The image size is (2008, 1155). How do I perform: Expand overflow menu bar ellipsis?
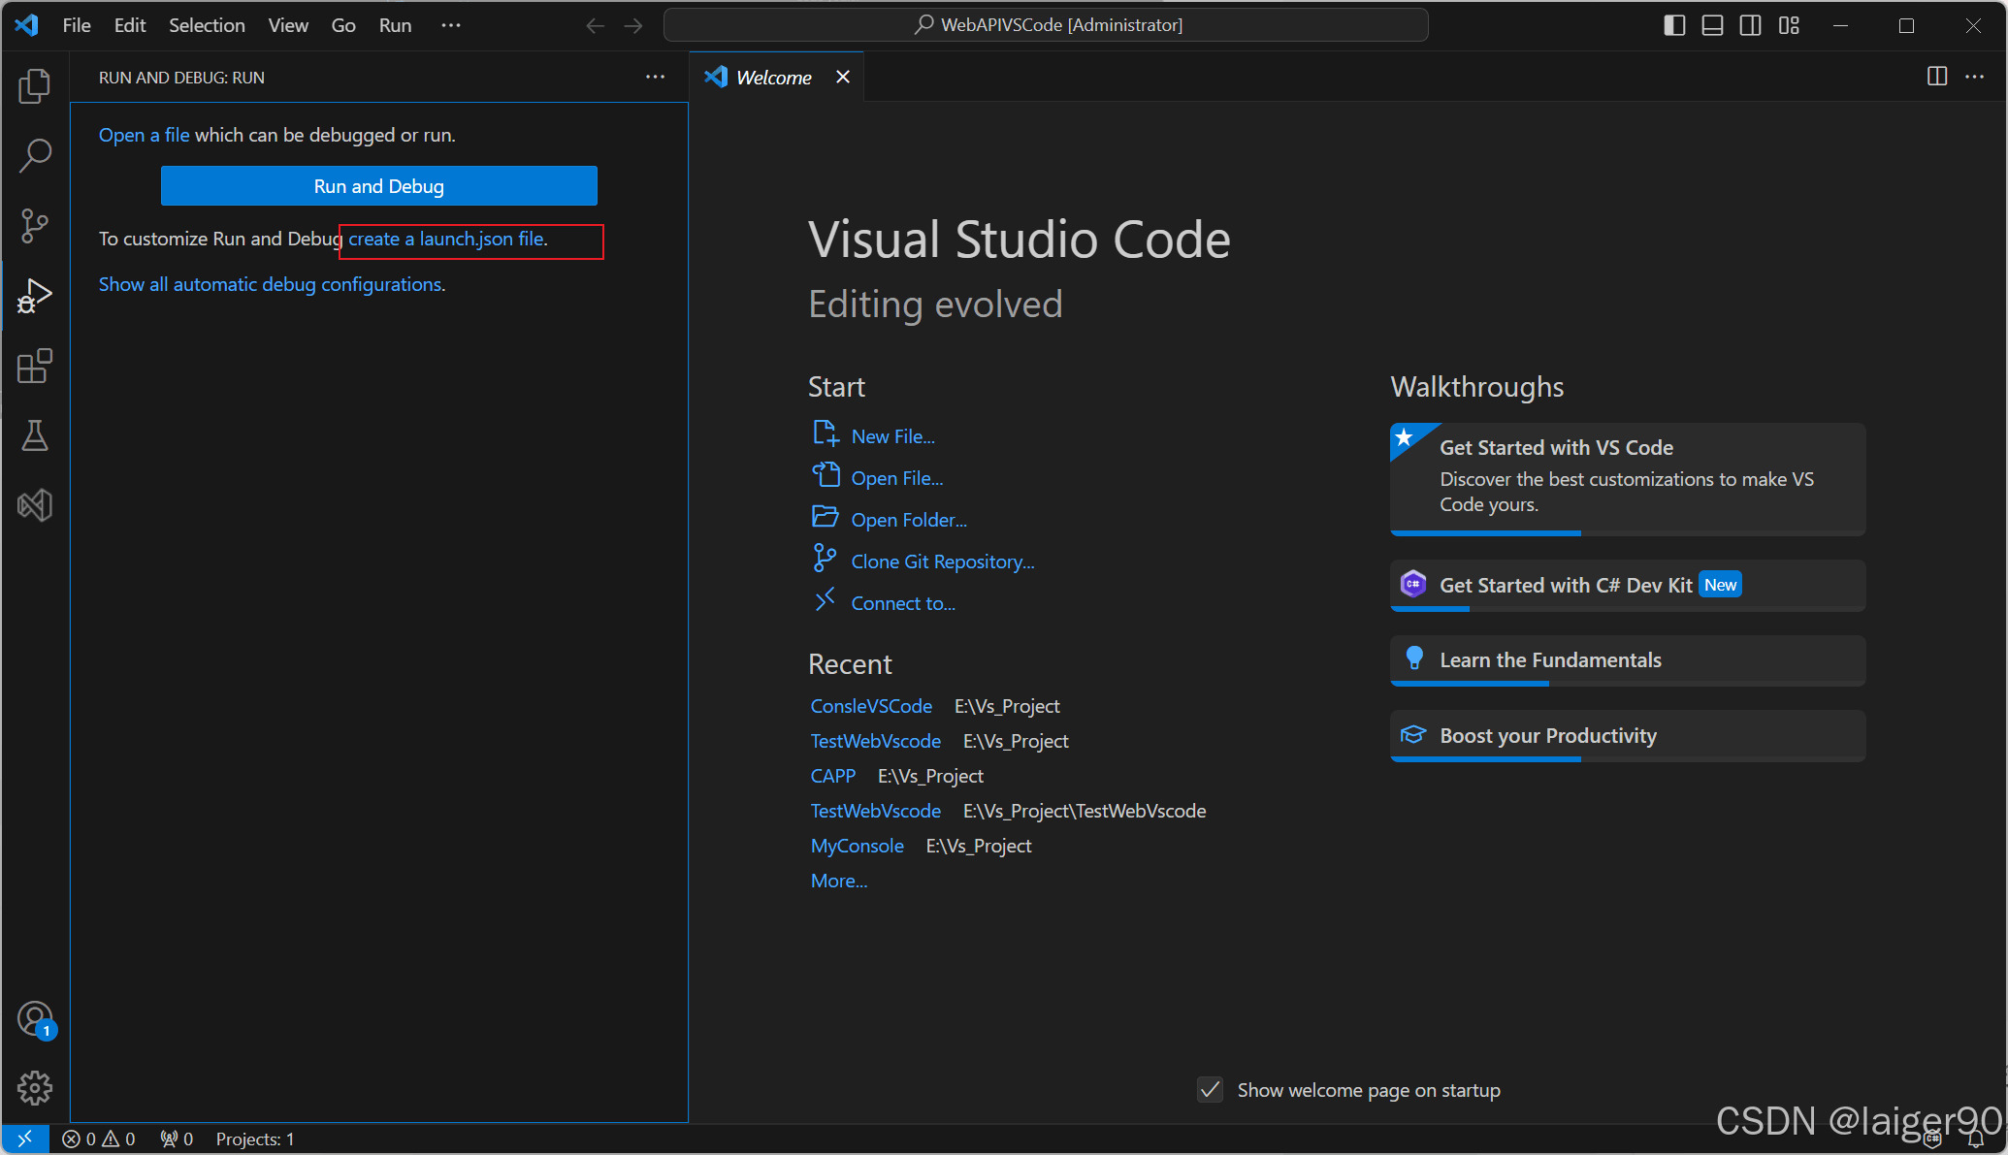coord(451,25)
